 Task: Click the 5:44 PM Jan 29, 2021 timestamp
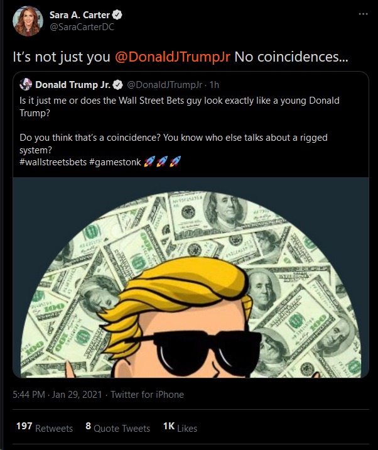[58, 395]
